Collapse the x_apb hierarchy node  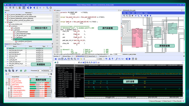(10, 30)
